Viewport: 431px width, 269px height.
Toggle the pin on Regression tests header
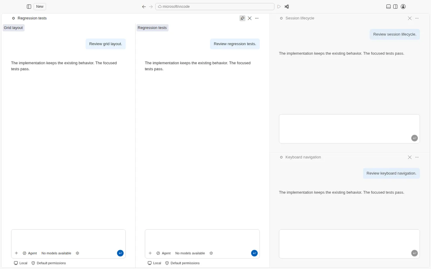[x=242, y=18]
